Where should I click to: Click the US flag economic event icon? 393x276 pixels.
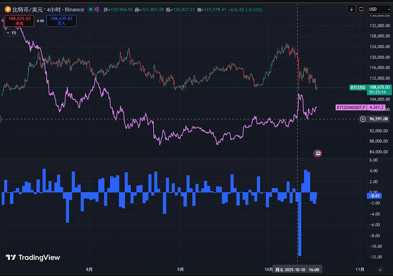click(x=317, y=153)
